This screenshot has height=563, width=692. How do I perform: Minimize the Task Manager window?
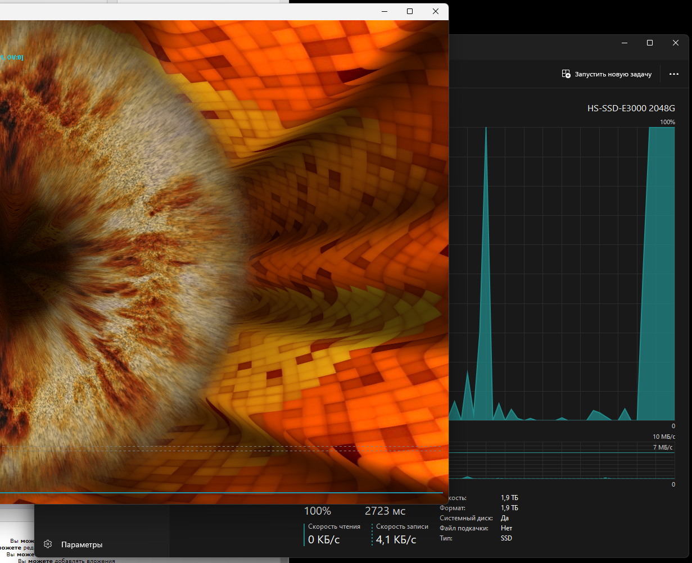click(624, 43)
